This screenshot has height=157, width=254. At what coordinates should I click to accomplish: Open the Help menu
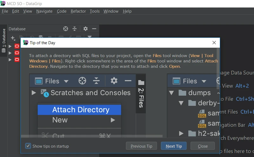[127, 11]
